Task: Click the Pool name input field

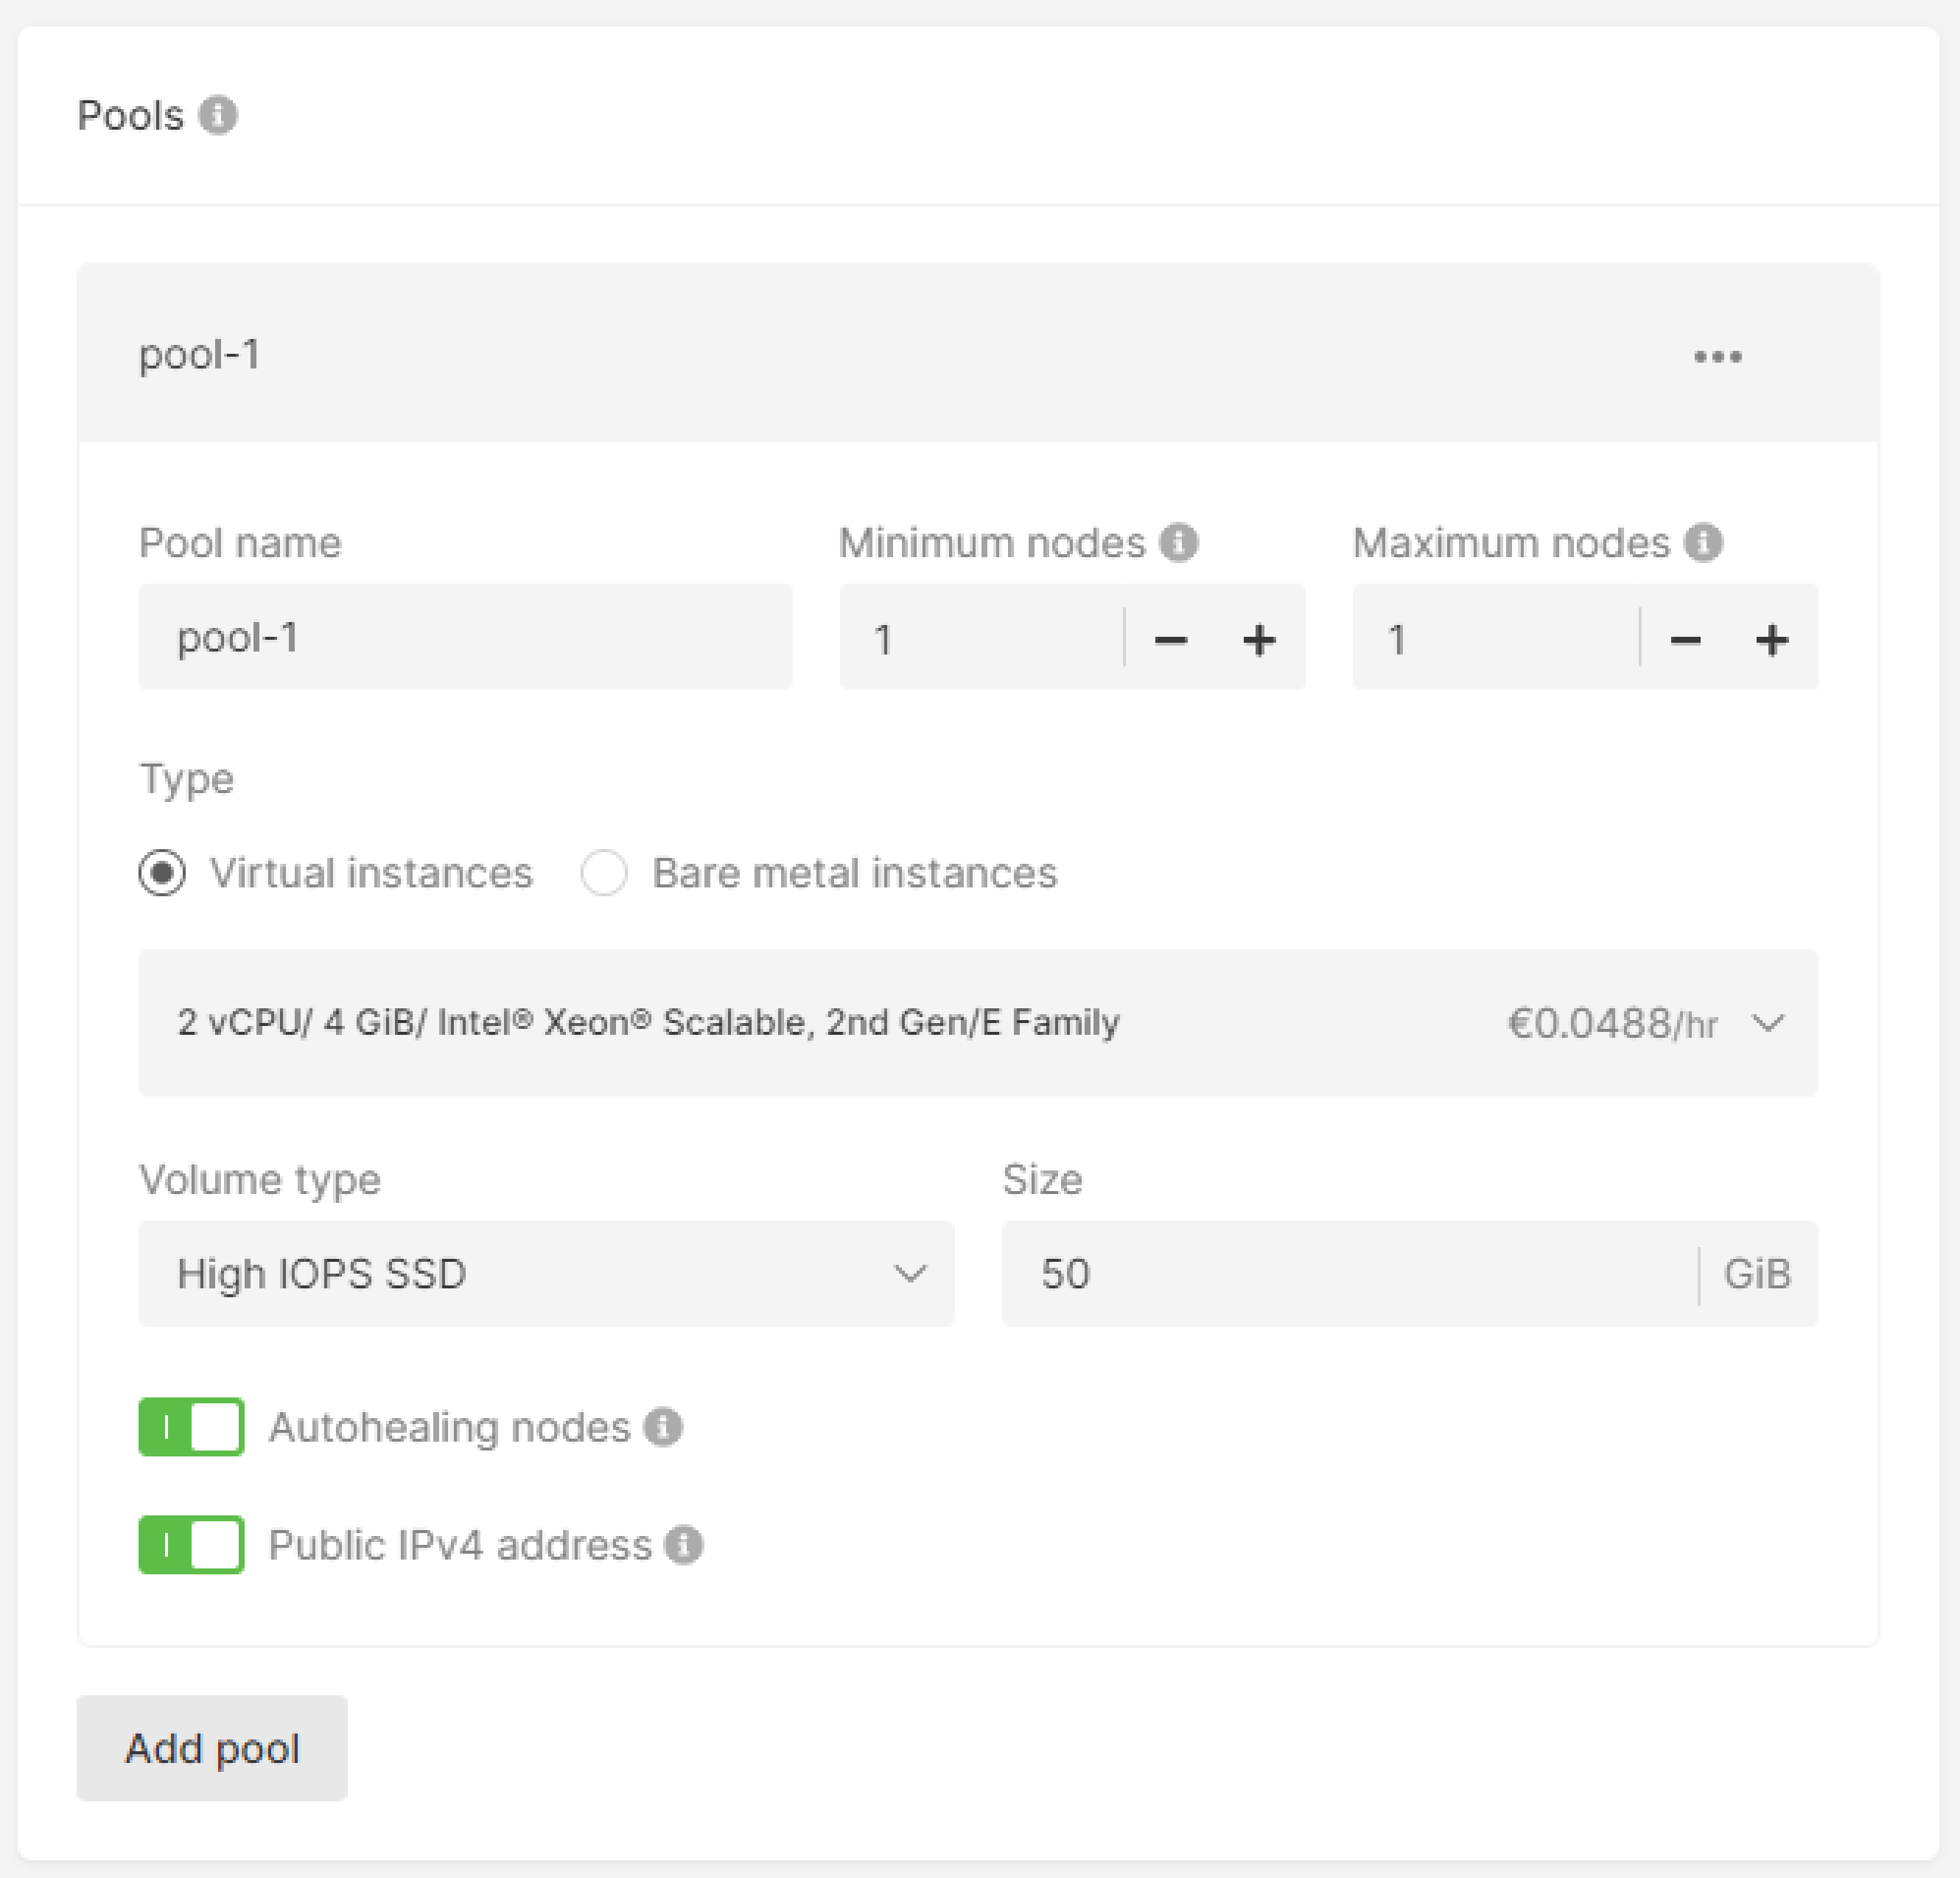Action: [465, 638]
